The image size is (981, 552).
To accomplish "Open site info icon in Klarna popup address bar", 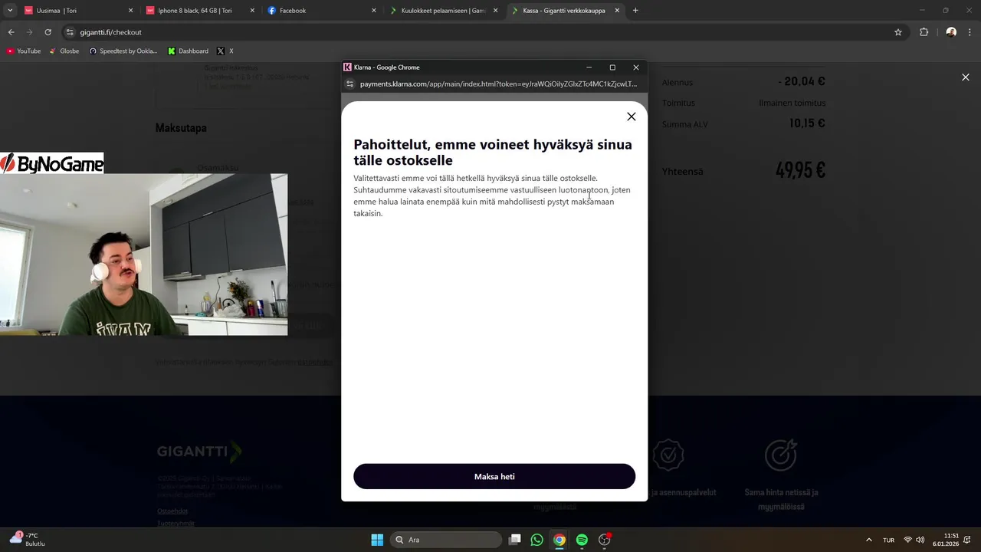I will [350, 84].
